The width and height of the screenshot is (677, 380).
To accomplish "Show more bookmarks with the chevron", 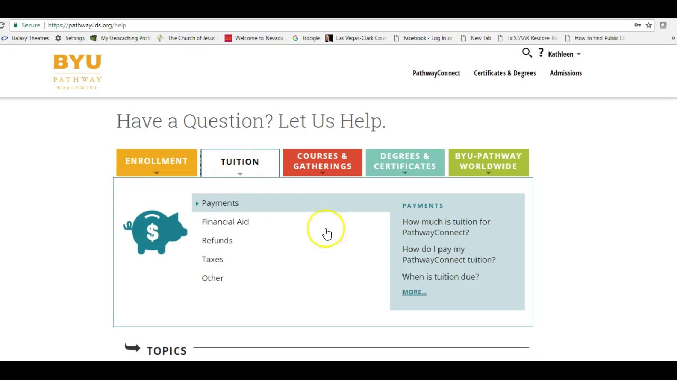I will pos(673,38).
